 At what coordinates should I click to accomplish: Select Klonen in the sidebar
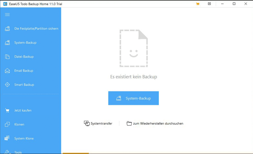(19, 125)
